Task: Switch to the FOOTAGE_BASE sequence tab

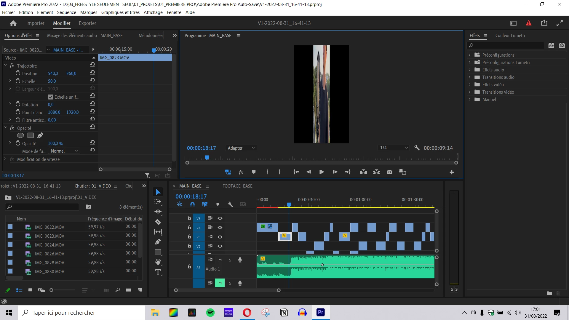Action: click(x=237, y=186)
